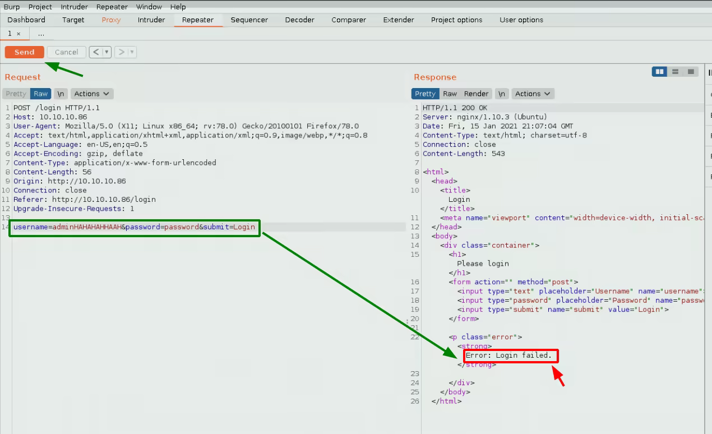Switch the Response view to Raw

pos(450,94)
